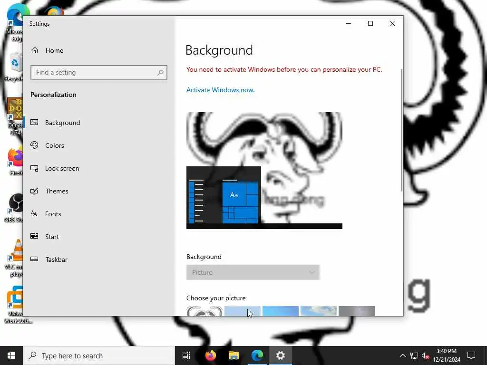Select the DOSBox desktop shortcut
The height and width of the screenshot is (365, 487).
point(15,116)
